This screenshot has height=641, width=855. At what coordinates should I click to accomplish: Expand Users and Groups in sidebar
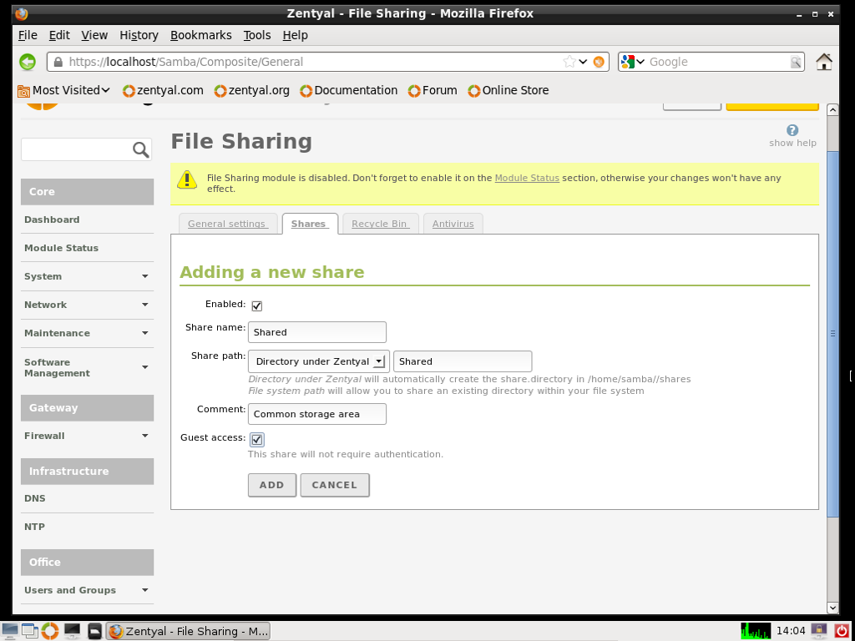click(x=87, y=590)
